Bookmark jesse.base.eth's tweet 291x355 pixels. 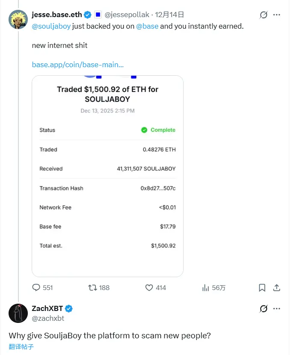tap(262, 288)
